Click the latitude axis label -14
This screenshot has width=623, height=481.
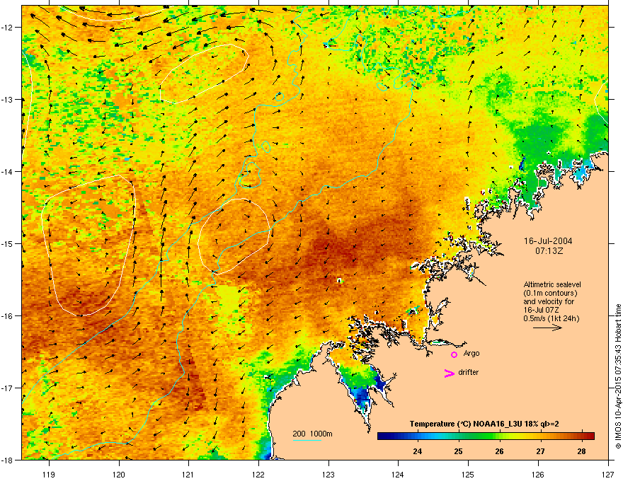point(8,172)
